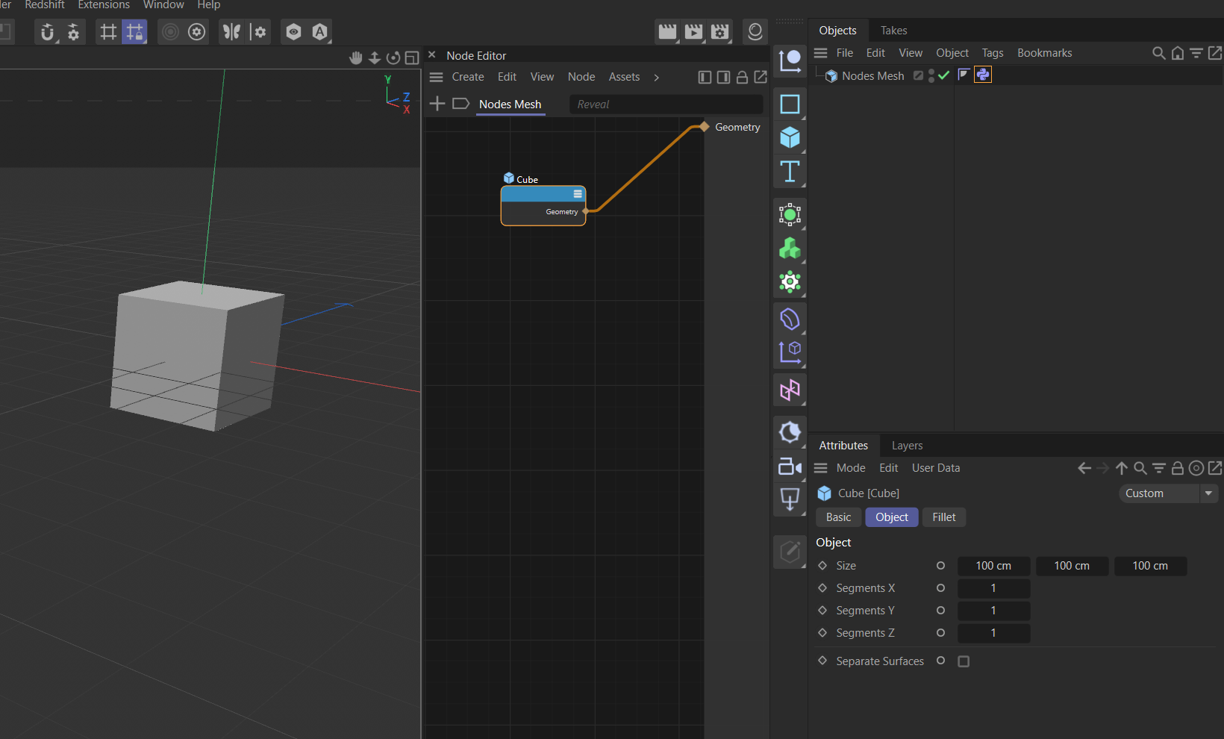Image resolution: width=1224 pixels, height=739 pixels.
Task: Switch to the Takes tab
Action: click(x=893, y=31)
